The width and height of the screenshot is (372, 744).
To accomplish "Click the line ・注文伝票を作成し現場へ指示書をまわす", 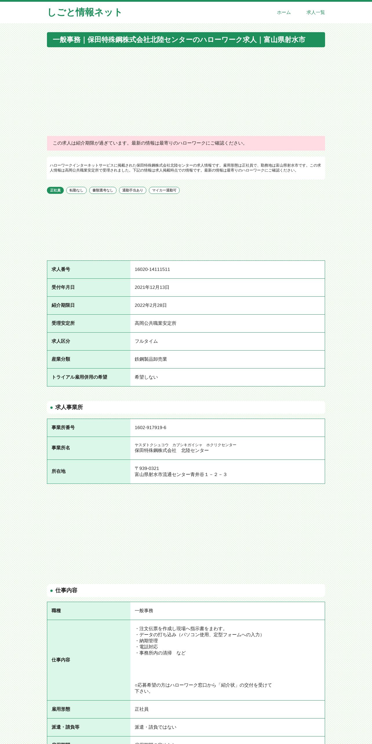I will [x=181, y=629].
